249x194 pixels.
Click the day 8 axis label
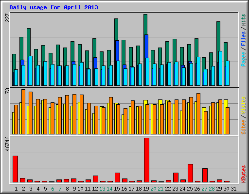67,189
